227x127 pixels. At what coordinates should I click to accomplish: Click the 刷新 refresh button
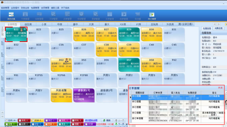[107, 120]
